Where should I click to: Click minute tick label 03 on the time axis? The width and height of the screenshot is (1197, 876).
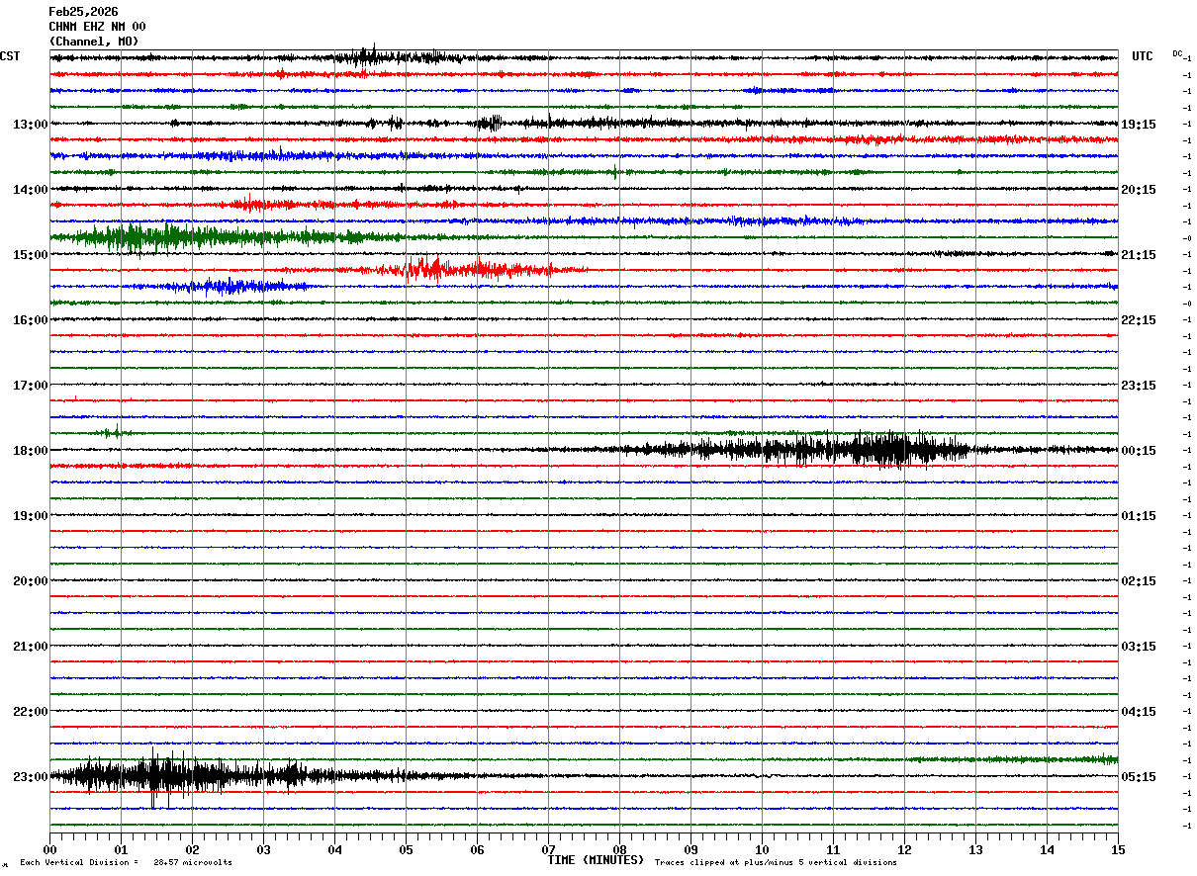pyautogui.click(x=263, y=849)
